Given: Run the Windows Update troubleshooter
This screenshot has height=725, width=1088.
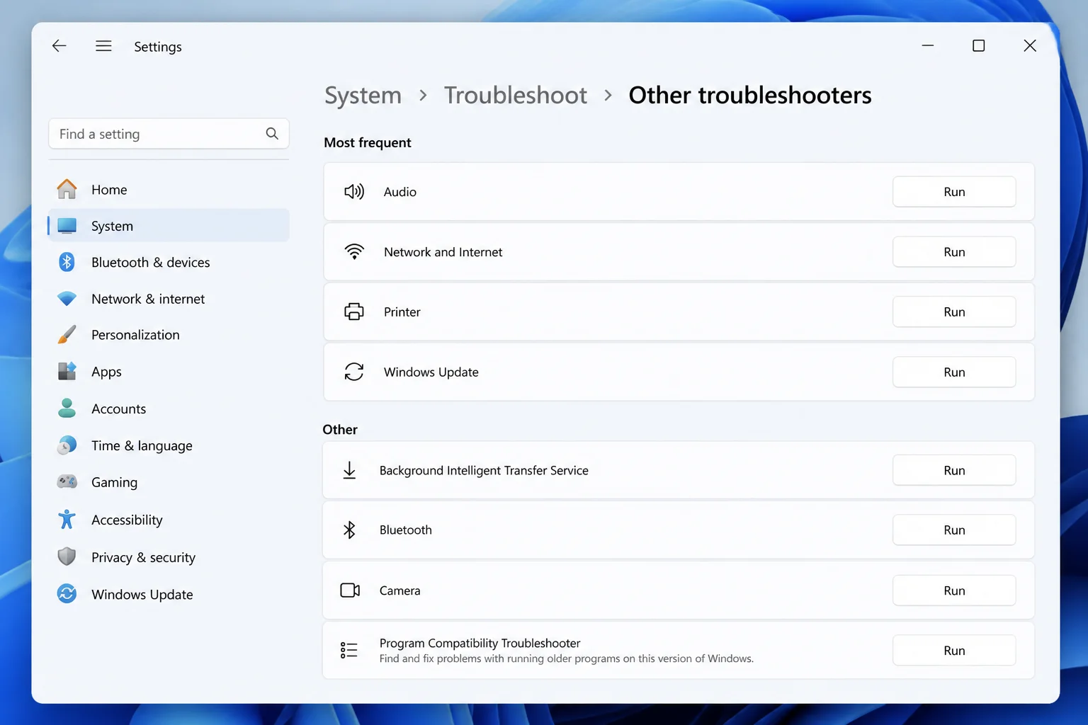Looking at the screenshot, I should tap(954, 372).
